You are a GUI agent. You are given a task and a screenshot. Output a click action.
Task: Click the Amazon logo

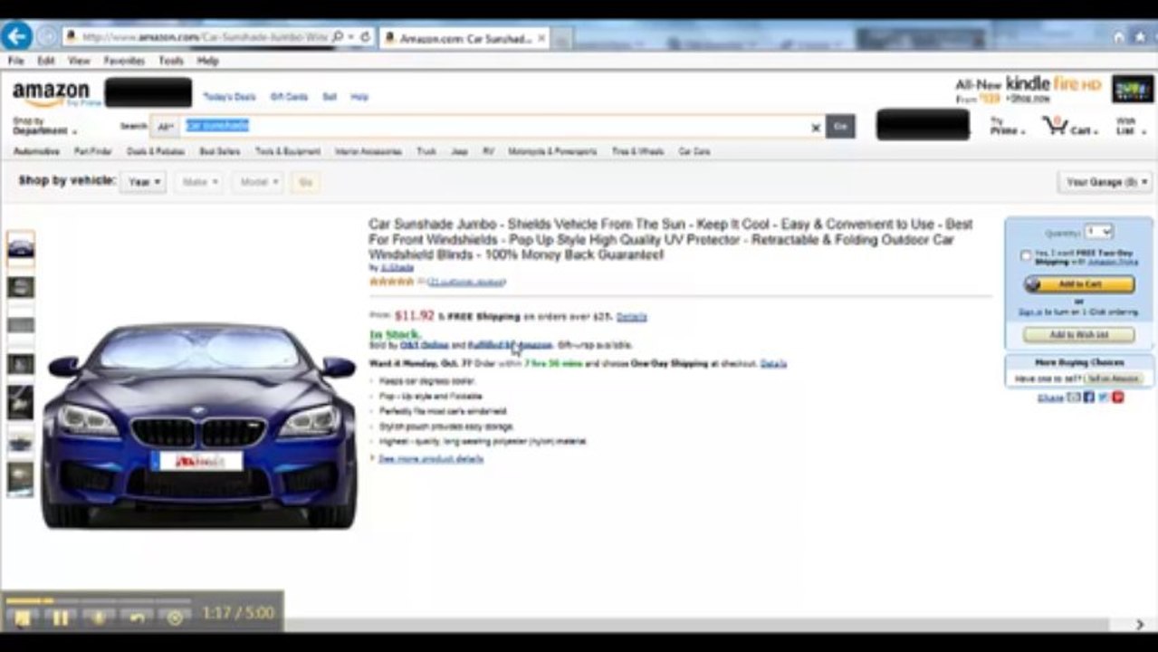(x=52, y=93)
